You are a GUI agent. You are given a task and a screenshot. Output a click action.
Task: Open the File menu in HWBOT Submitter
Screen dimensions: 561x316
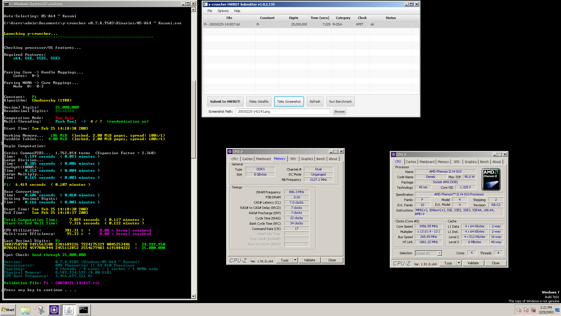tap(210, 11)
